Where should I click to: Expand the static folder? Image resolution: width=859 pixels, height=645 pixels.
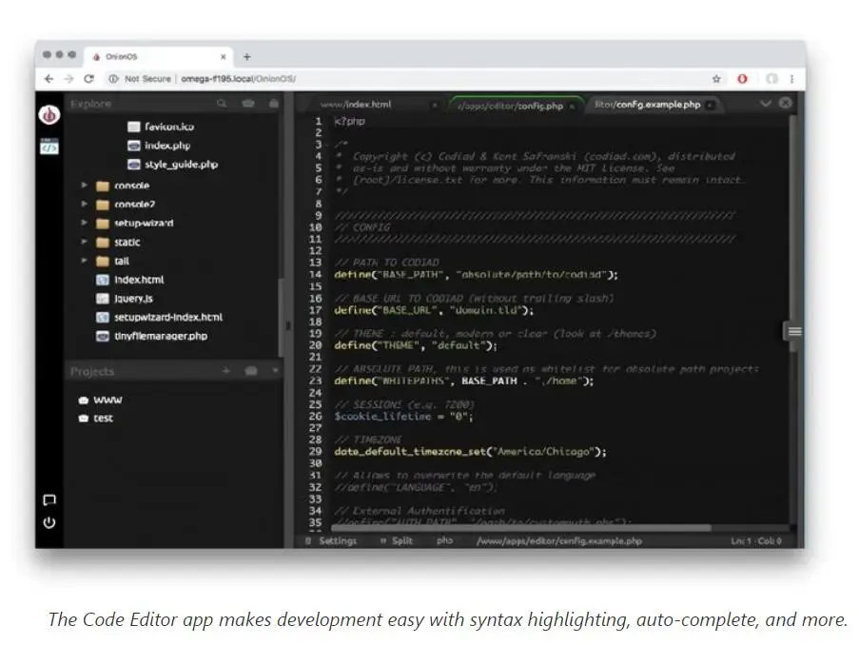[x=84, y=241]
